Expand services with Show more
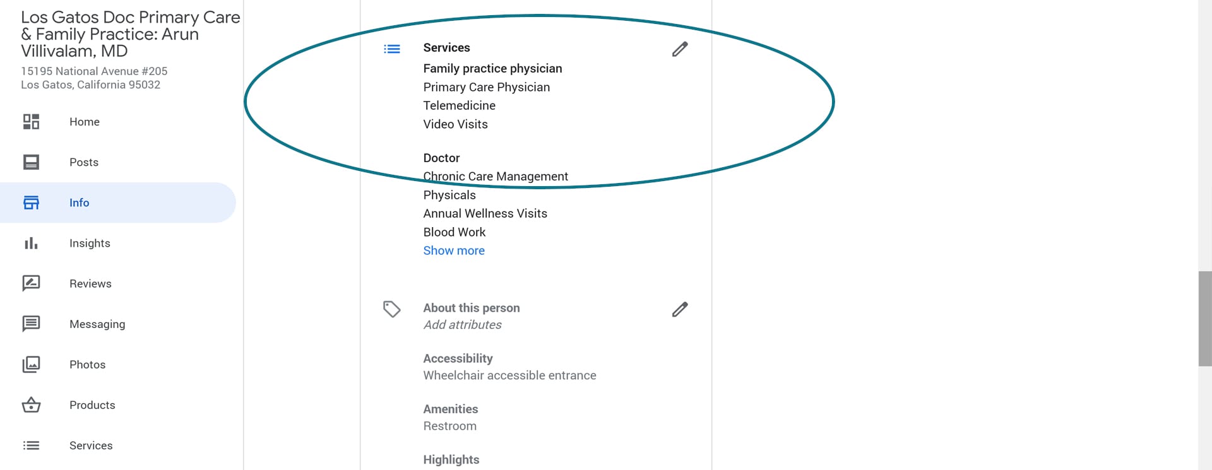The image size is (1212, 470). tap(454, 250)
